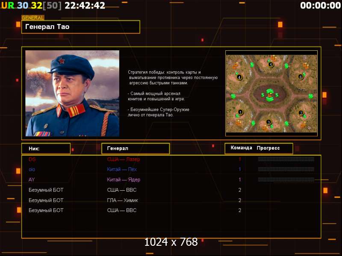342x256 pixels.
Task: Click the supply cash icon at minimap right edge
Action: (x=311, y=96)
